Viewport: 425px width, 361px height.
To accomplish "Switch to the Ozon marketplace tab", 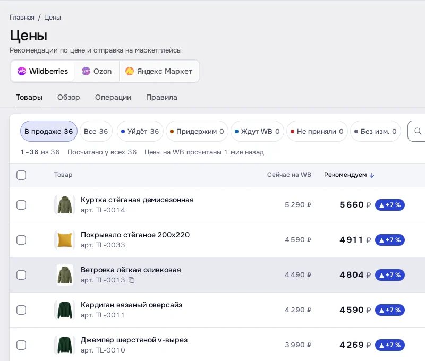I will [x=97, y=71].
